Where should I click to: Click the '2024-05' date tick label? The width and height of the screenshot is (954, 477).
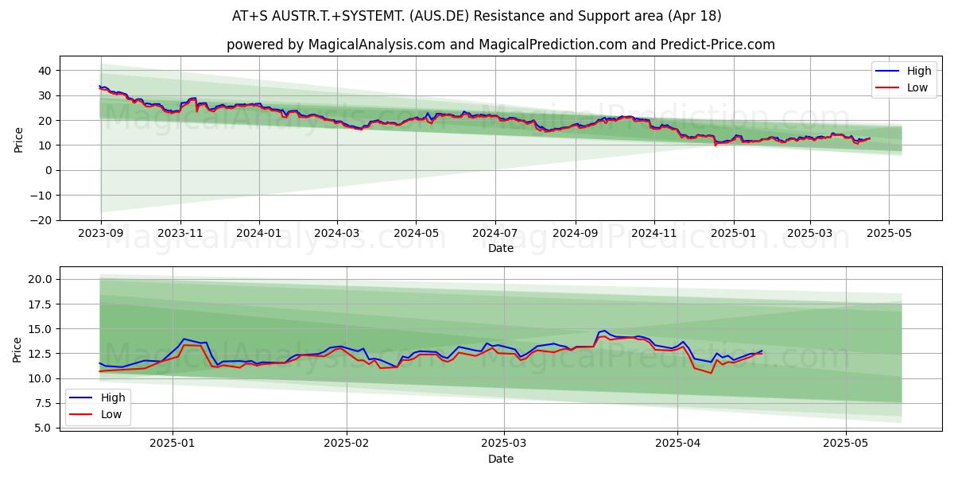pos(416,234)
